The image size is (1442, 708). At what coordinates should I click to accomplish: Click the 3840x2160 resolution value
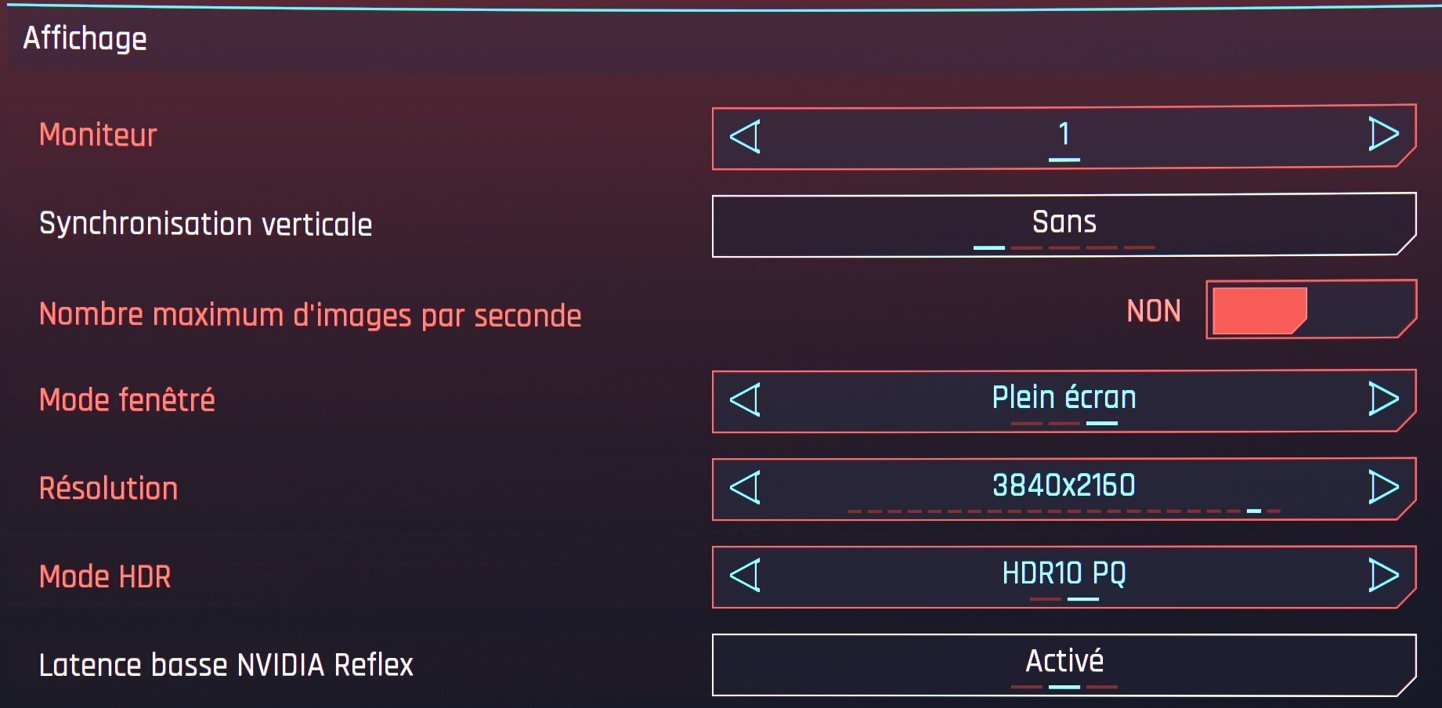point(1064,485)
